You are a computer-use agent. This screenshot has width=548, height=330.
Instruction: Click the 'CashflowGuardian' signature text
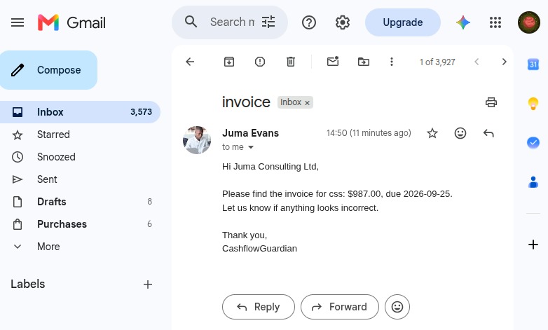[259, 249]
